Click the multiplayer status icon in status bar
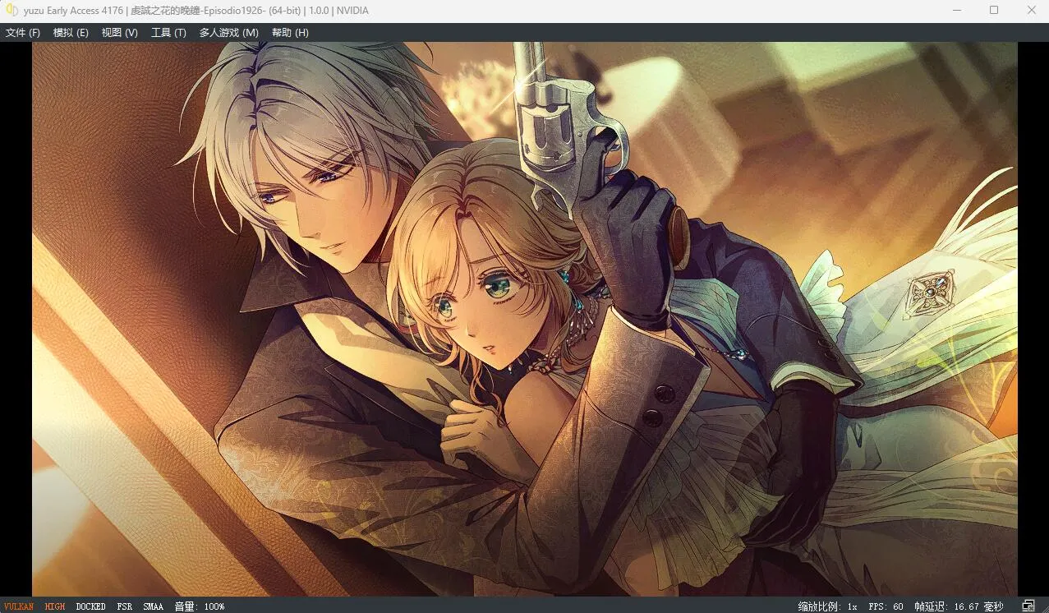The height and width of the screenshot is (613, 1049). tap(1028, 606)
